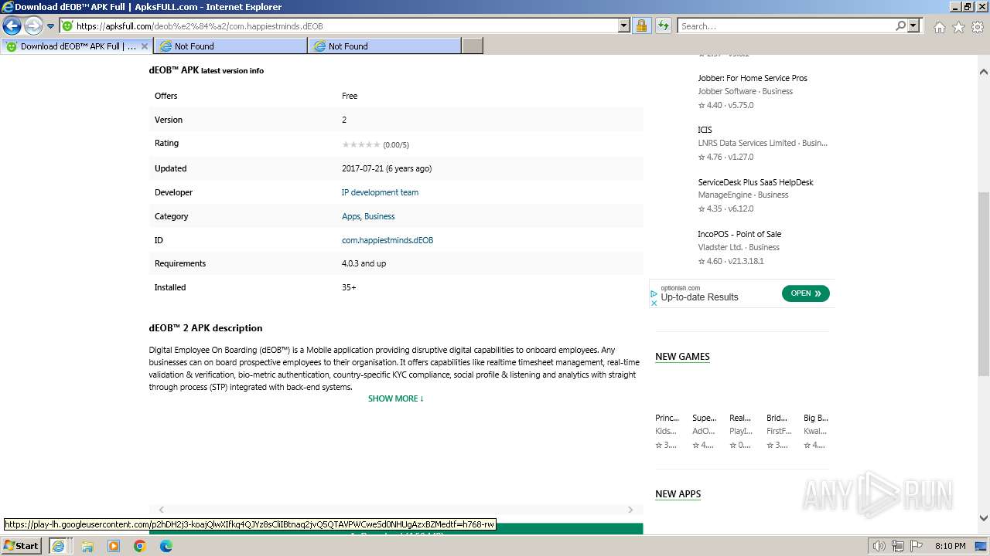
Task: Open the Real... game thumbnail
Action: click(740, 418)
